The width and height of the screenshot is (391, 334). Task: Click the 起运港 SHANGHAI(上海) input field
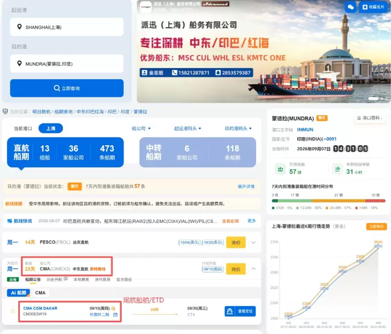[67, 27]
